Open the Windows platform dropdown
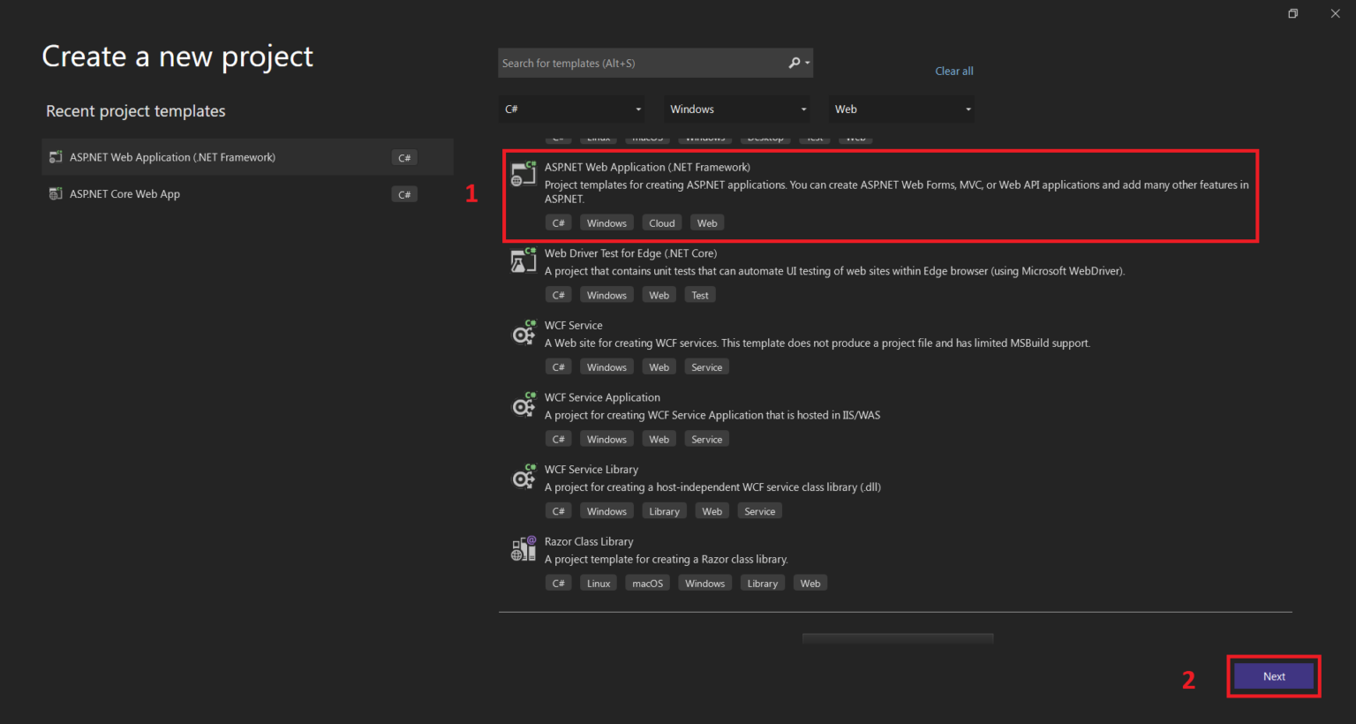This screenshot has width=1356, height=724. [736, 109]
